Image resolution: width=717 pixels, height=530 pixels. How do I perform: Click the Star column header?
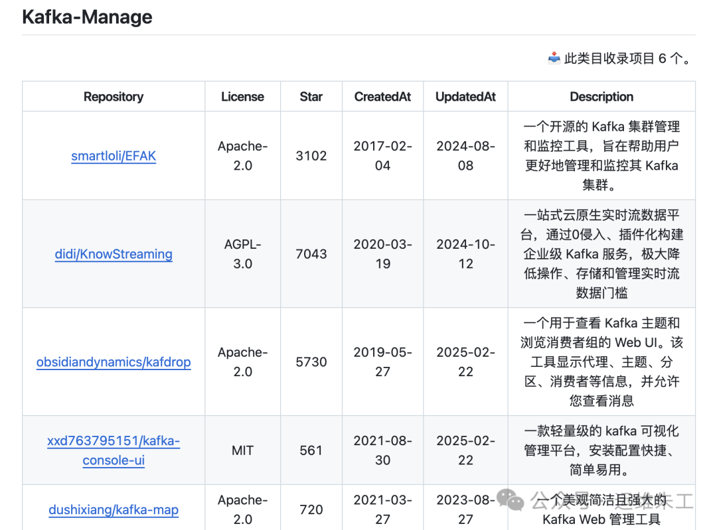[x=311, y=96]
